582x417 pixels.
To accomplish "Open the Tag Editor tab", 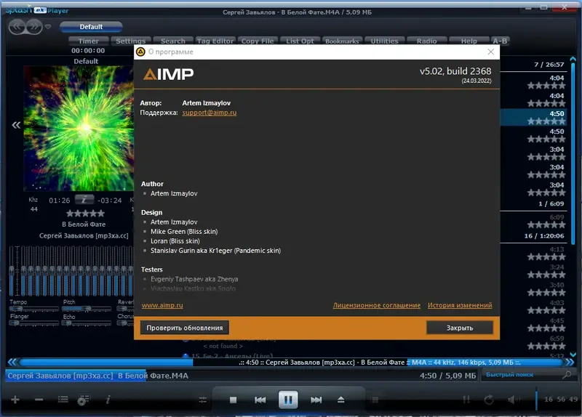I will pyautogui.click(x=215, y=41).
